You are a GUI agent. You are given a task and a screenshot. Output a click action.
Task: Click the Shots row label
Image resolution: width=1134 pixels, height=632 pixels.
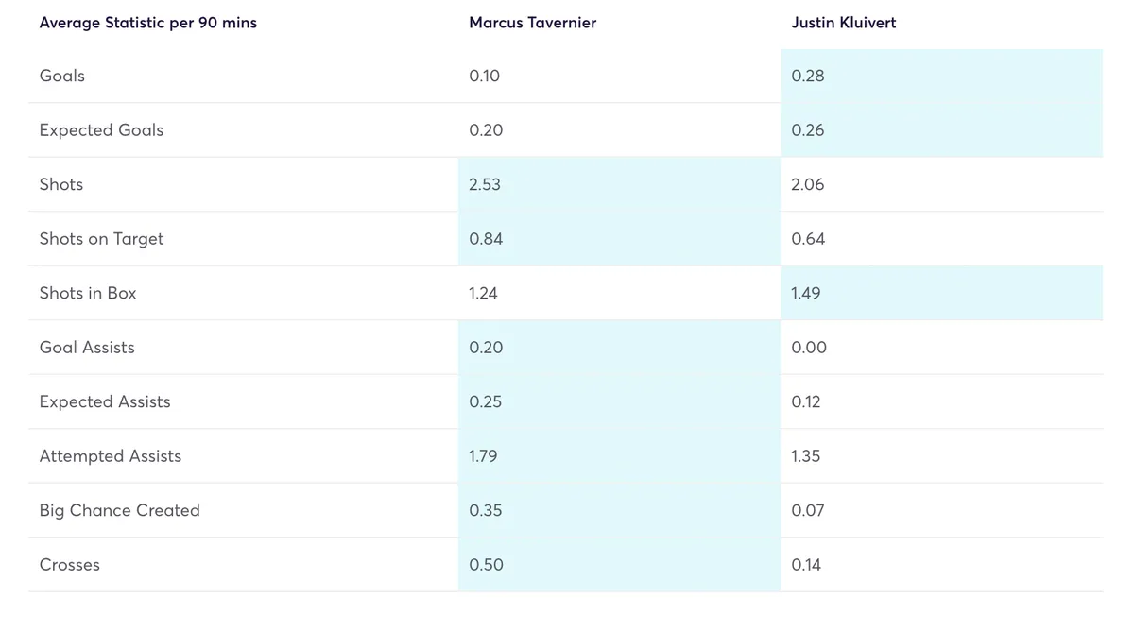point(61,184)
